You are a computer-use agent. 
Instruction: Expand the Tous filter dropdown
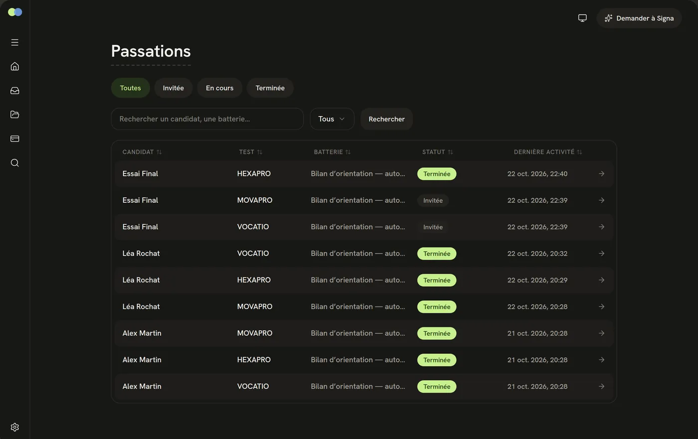[x=332, y=119]
